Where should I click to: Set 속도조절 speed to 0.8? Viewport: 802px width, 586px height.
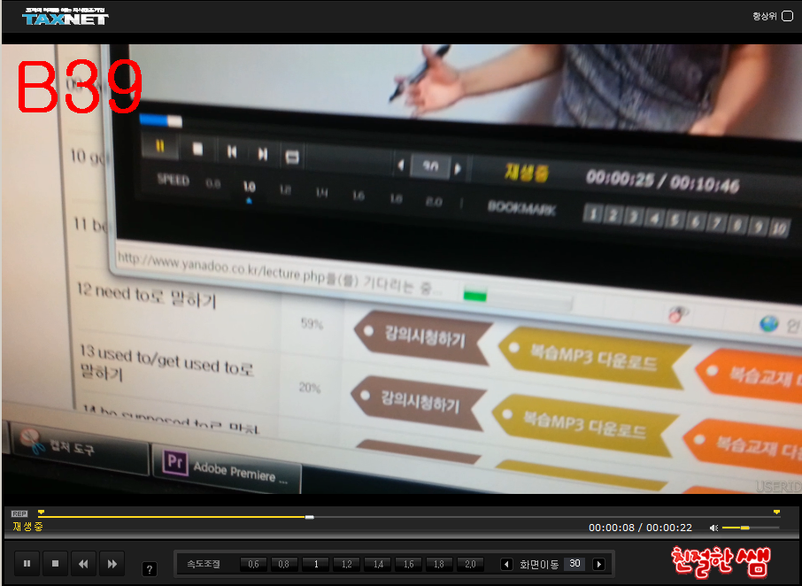coord(284,564)
